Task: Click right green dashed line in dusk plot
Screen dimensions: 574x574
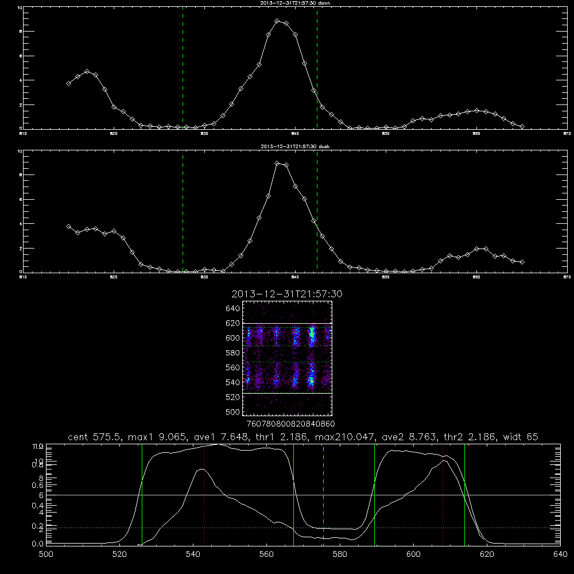Action: pyautogui.click(x=317, y=211)
